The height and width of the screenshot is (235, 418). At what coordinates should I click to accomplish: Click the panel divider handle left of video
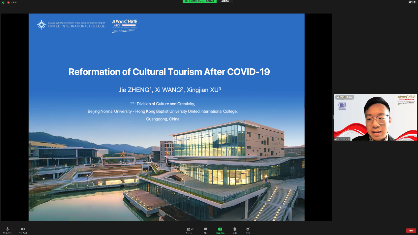coord(333,117)
